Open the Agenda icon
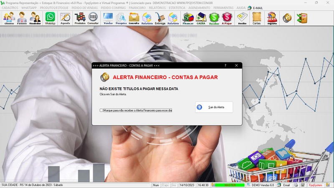Image resolution: width=334 pixels, height=188 pixels. [x=65, y=18]
